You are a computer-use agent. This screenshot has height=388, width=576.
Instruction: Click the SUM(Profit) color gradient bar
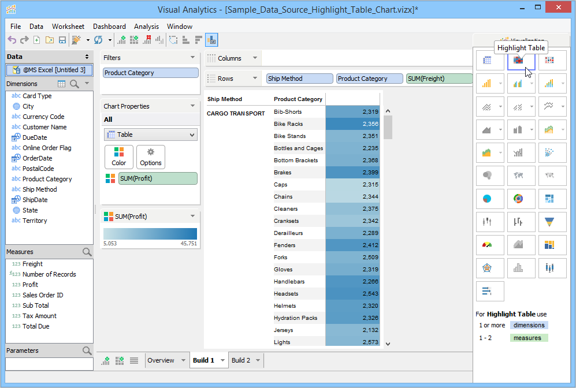click(150, 233)
